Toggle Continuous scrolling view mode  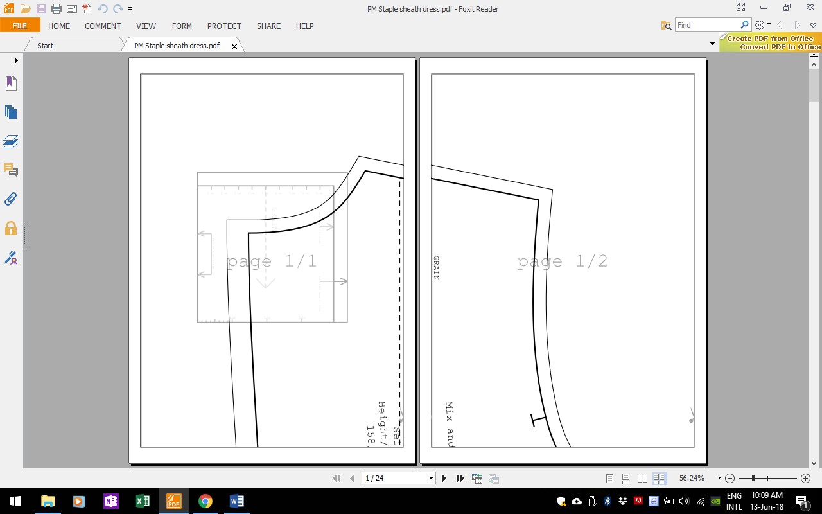tap(625, 478)
